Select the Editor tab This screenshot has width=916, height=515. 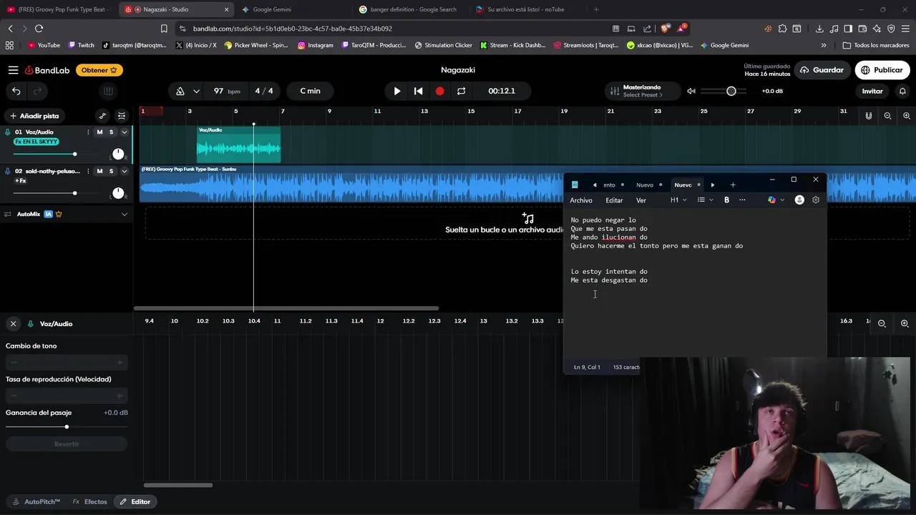point(135,501)
